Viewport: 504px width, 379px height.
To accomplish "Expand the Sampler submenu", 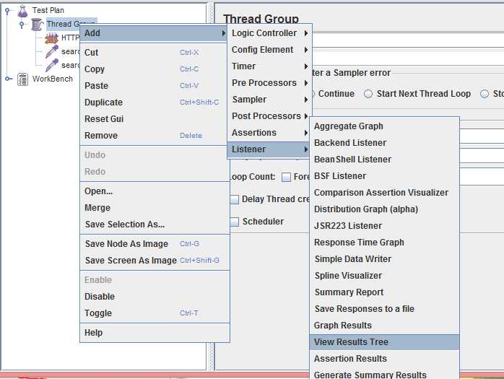I will (x=269, y=100).
